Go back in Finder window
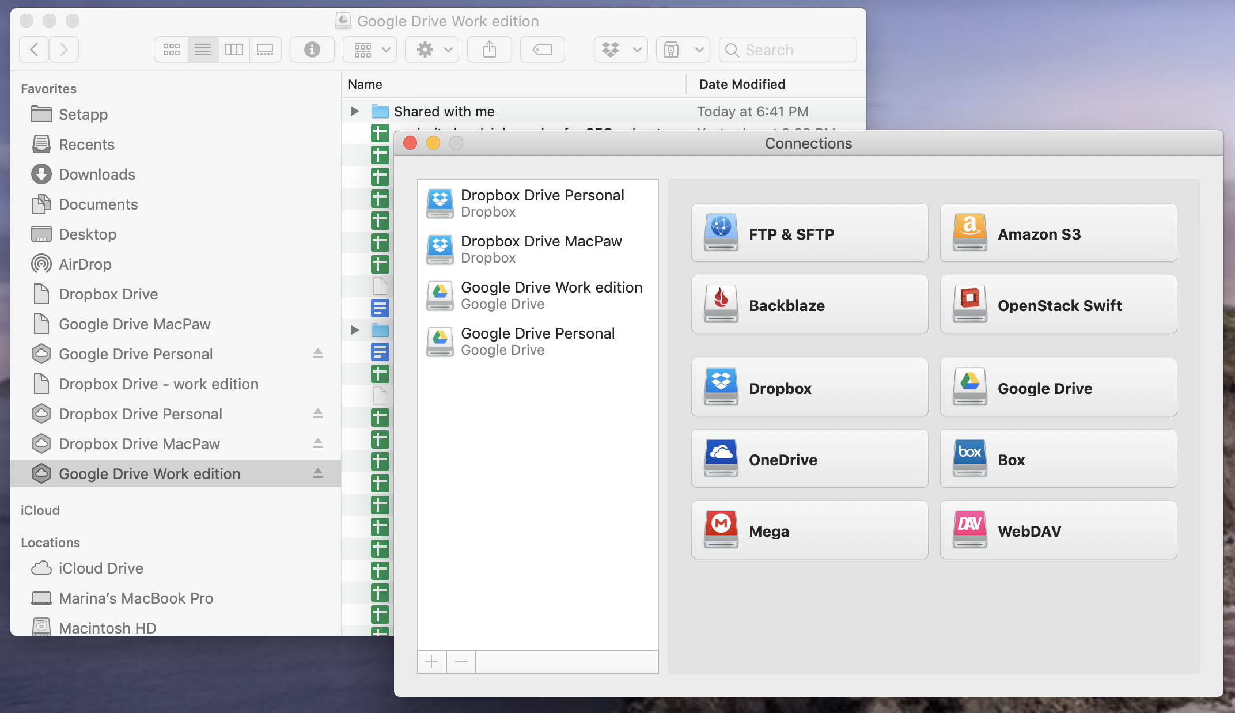The width and height of the screenshot is (1235, 713). coord(35,50)
